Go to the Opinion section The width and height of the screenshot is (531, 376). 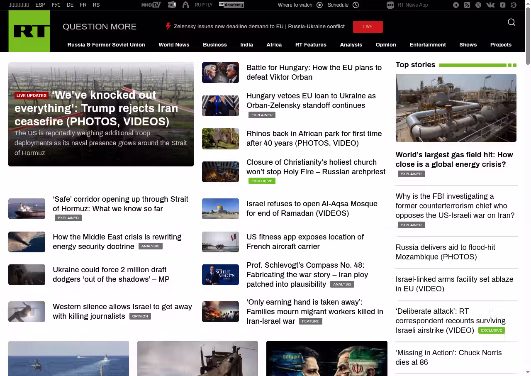coord(386,45)
